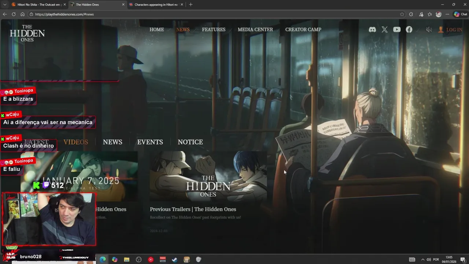Reload the page with refresh icon
Image resolution: width=469 pixels, height=264 pixels.
[x=14, y=14]
